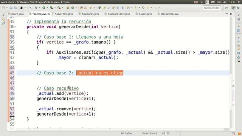
Task: Open the network wifi indicator
Action: [202, 2]
